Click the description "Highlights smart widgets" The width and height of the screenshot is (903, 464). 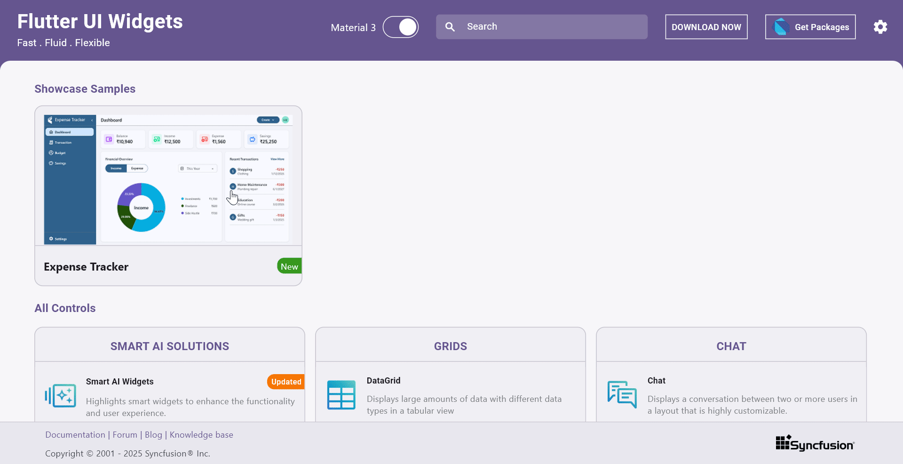tap(190, 407)
